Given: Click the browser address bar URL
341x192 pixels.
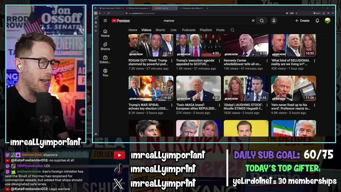Looking at the screenshot, I should click(x=141, y=13).
